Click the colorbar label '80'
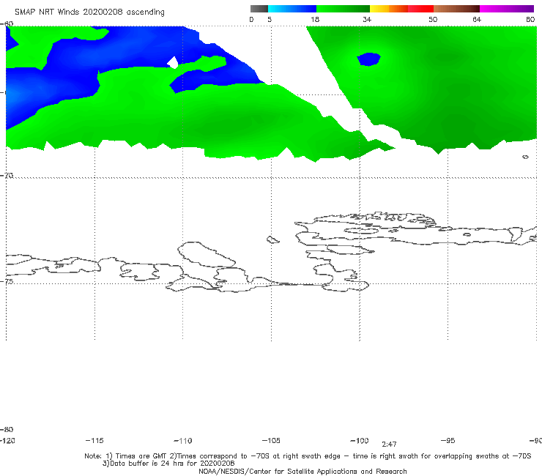 (530, 19)
